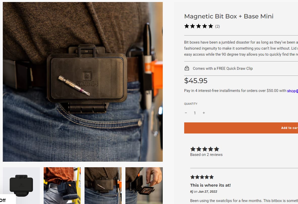Click the orange Add to cart button

click(241, 128)
